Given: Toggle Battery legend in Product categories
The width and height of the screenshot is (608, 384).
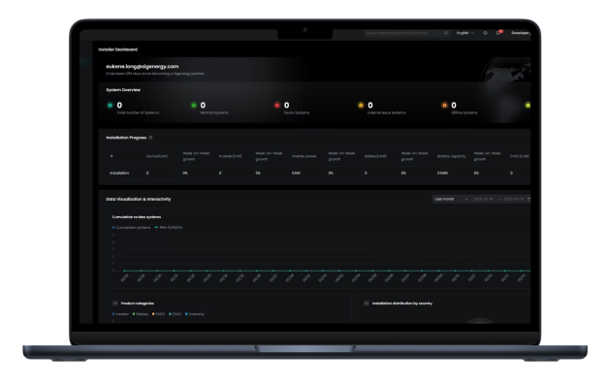Looking at the screenshot, I should click(x=141, y=314).
